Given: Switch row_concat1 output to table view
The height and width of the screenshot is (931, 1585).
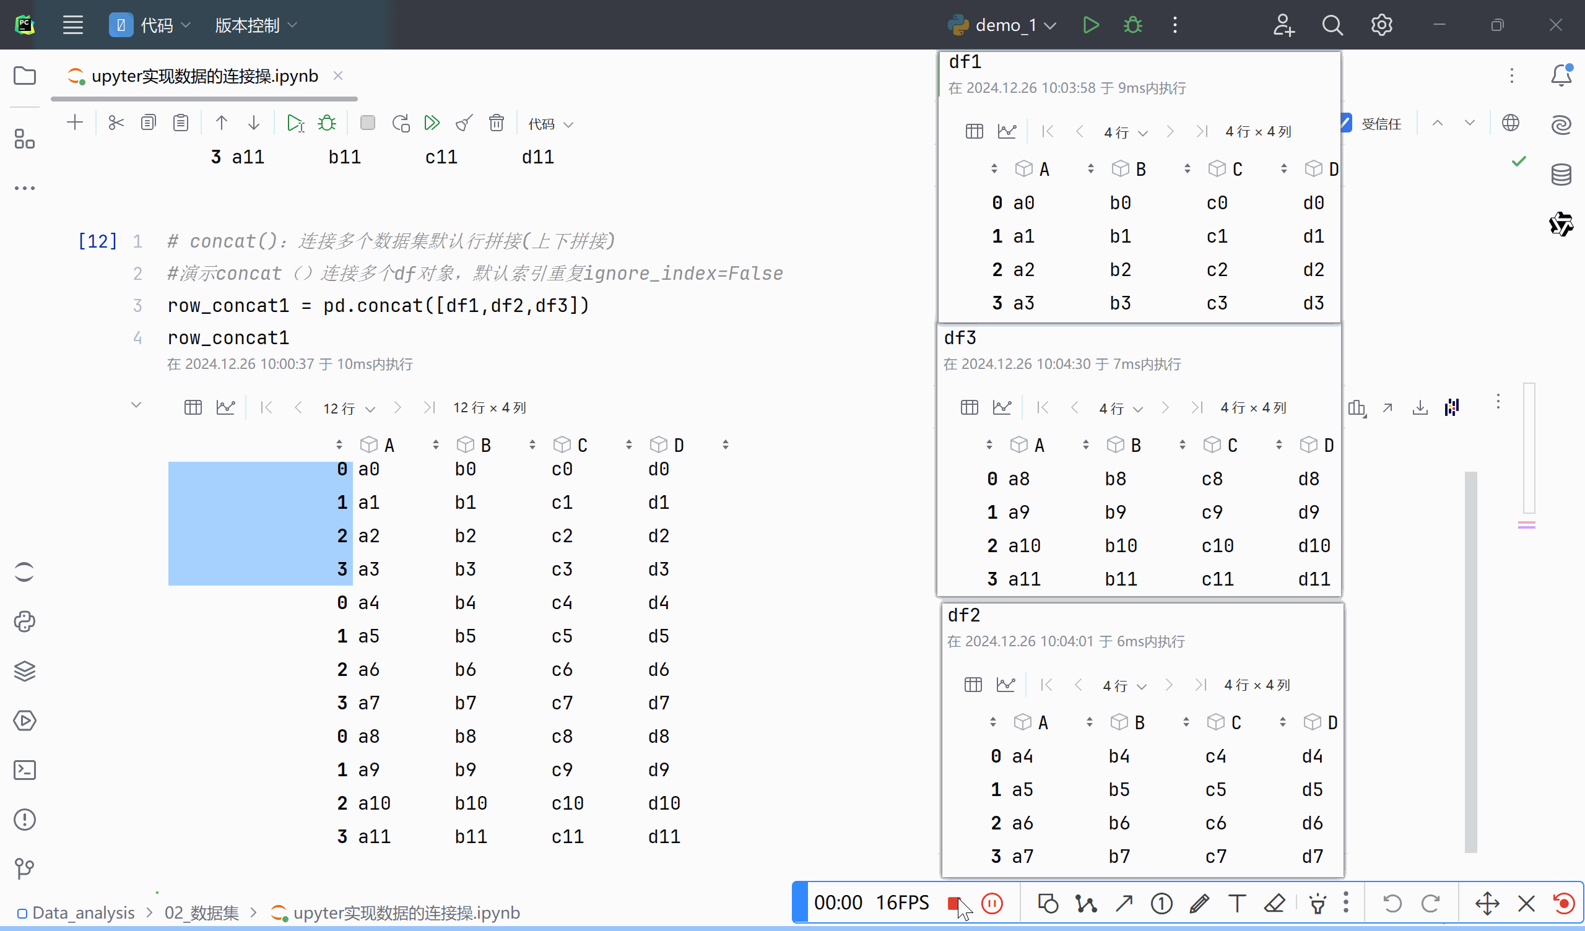Looking at the screenshot, I should click(x=193, y=408).
